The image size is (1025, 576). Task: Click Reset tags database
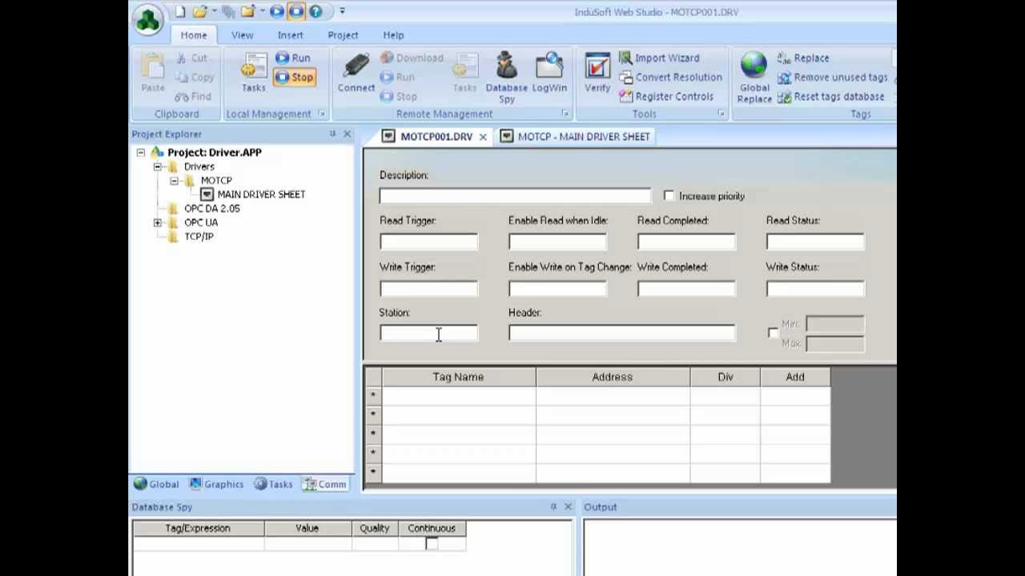pos(830,96)
